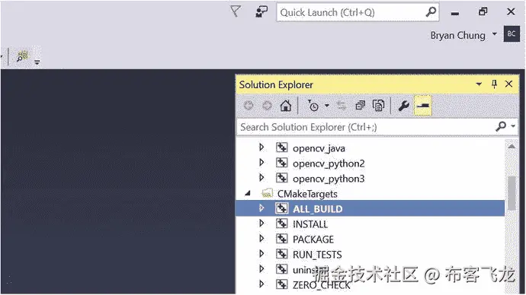Select the RUN_TESTS project

(x=317, y=255)
